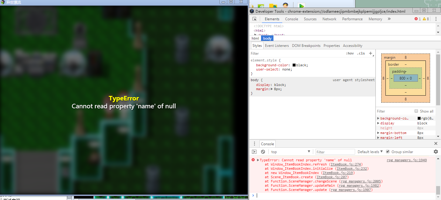Open rpg_managers.js:1949 source link
The image size is (441, 200).
click(407, 160)
